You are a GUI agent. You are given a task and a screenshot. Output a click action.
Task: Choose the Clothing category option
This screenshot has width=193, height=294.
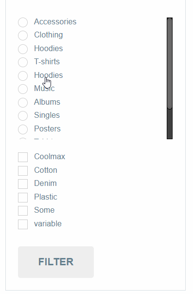[x=23, y=36]
